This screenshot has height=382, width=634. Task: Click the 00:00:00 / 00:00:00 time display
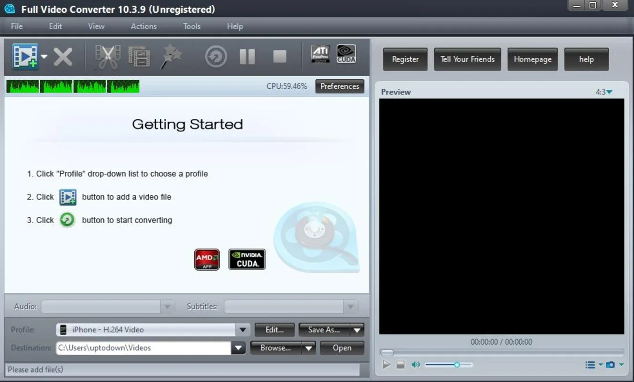(x=502, y=342)
